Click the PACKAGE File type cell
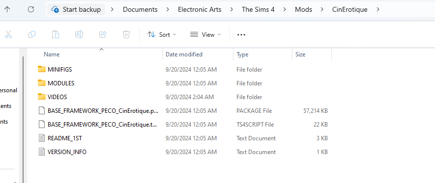 pyautogui.click(x=254, y=111)
